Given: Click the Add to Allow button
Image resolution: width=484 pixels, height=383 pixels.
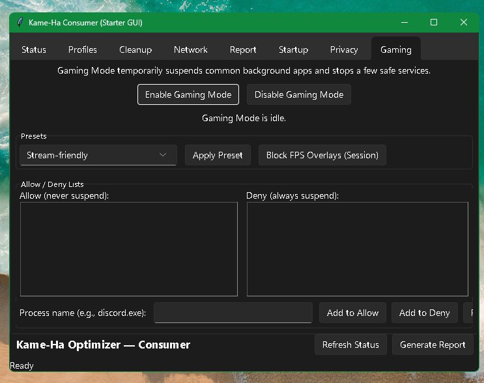Looking at the screenshot, I should [352, 313].
